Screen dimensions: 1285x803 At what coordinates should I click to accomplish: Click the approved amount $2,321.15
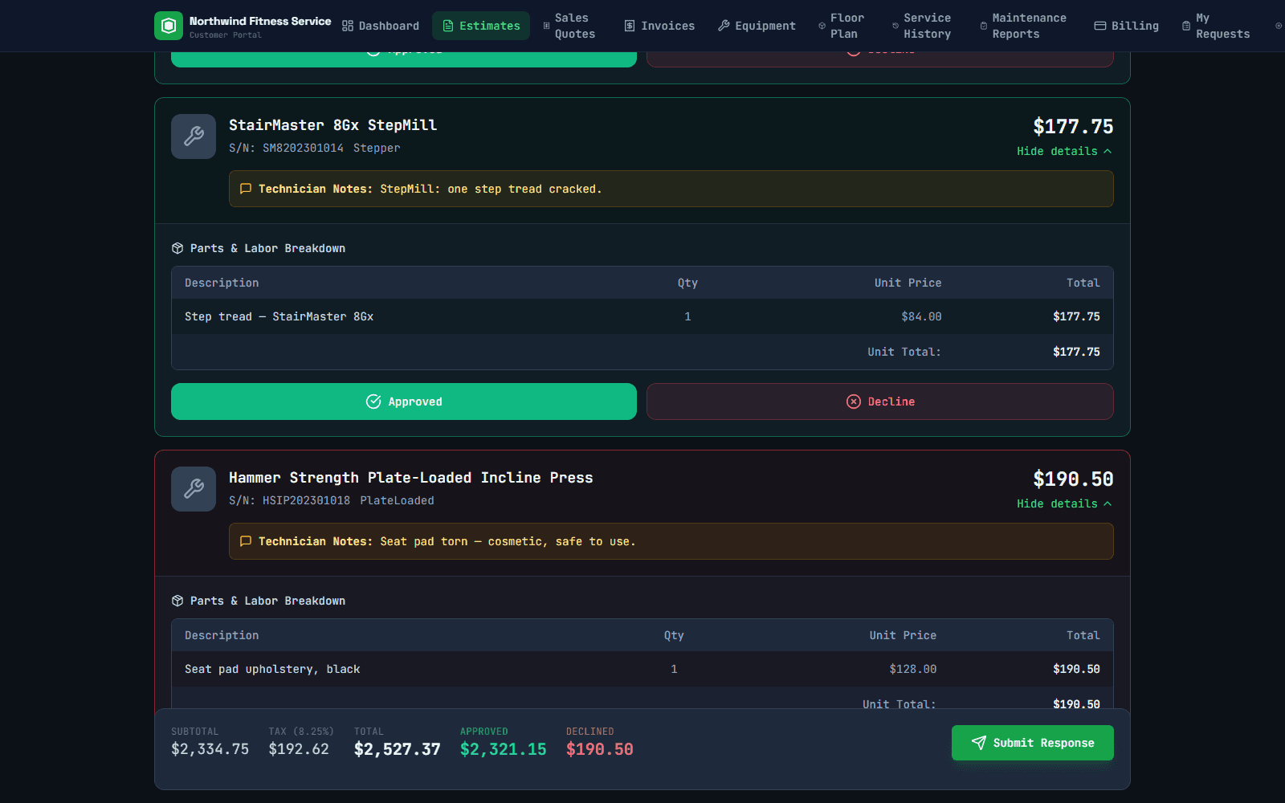(x=504, y=749)
